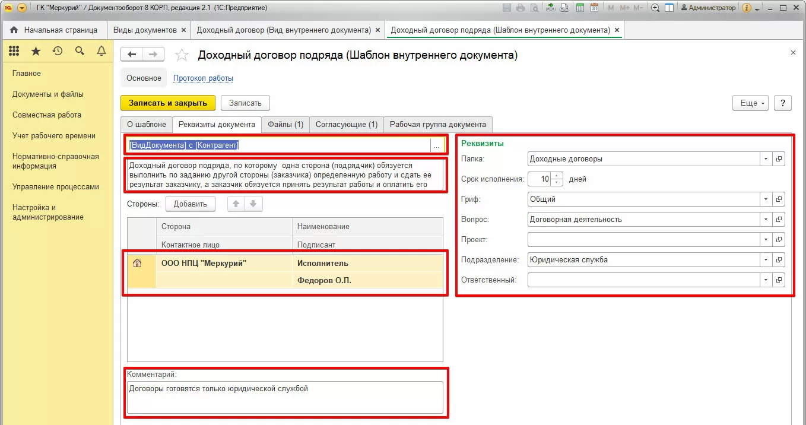This screenshot has width=806, height=425.
Task: Open the Еще dropdown menu
Action: [751, 103]
